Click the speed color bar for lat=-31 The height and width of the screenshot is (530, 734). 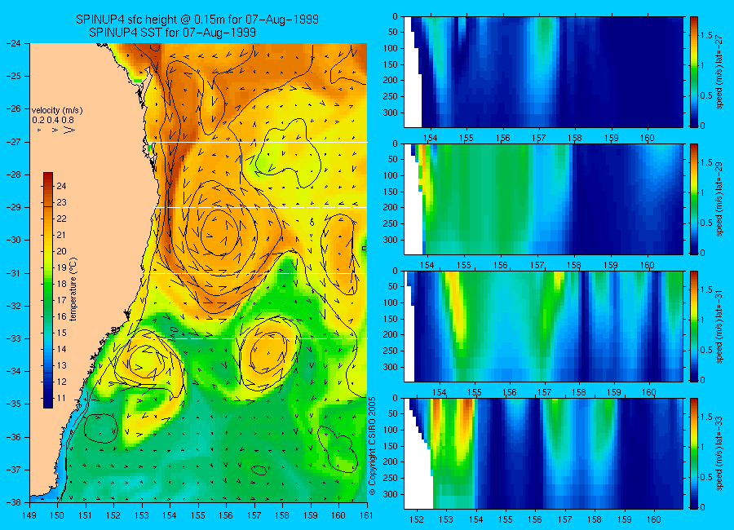tap(693, 326)
